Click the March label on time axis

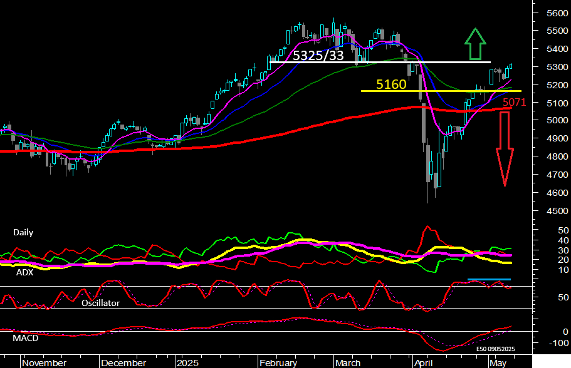pos(348,363)
